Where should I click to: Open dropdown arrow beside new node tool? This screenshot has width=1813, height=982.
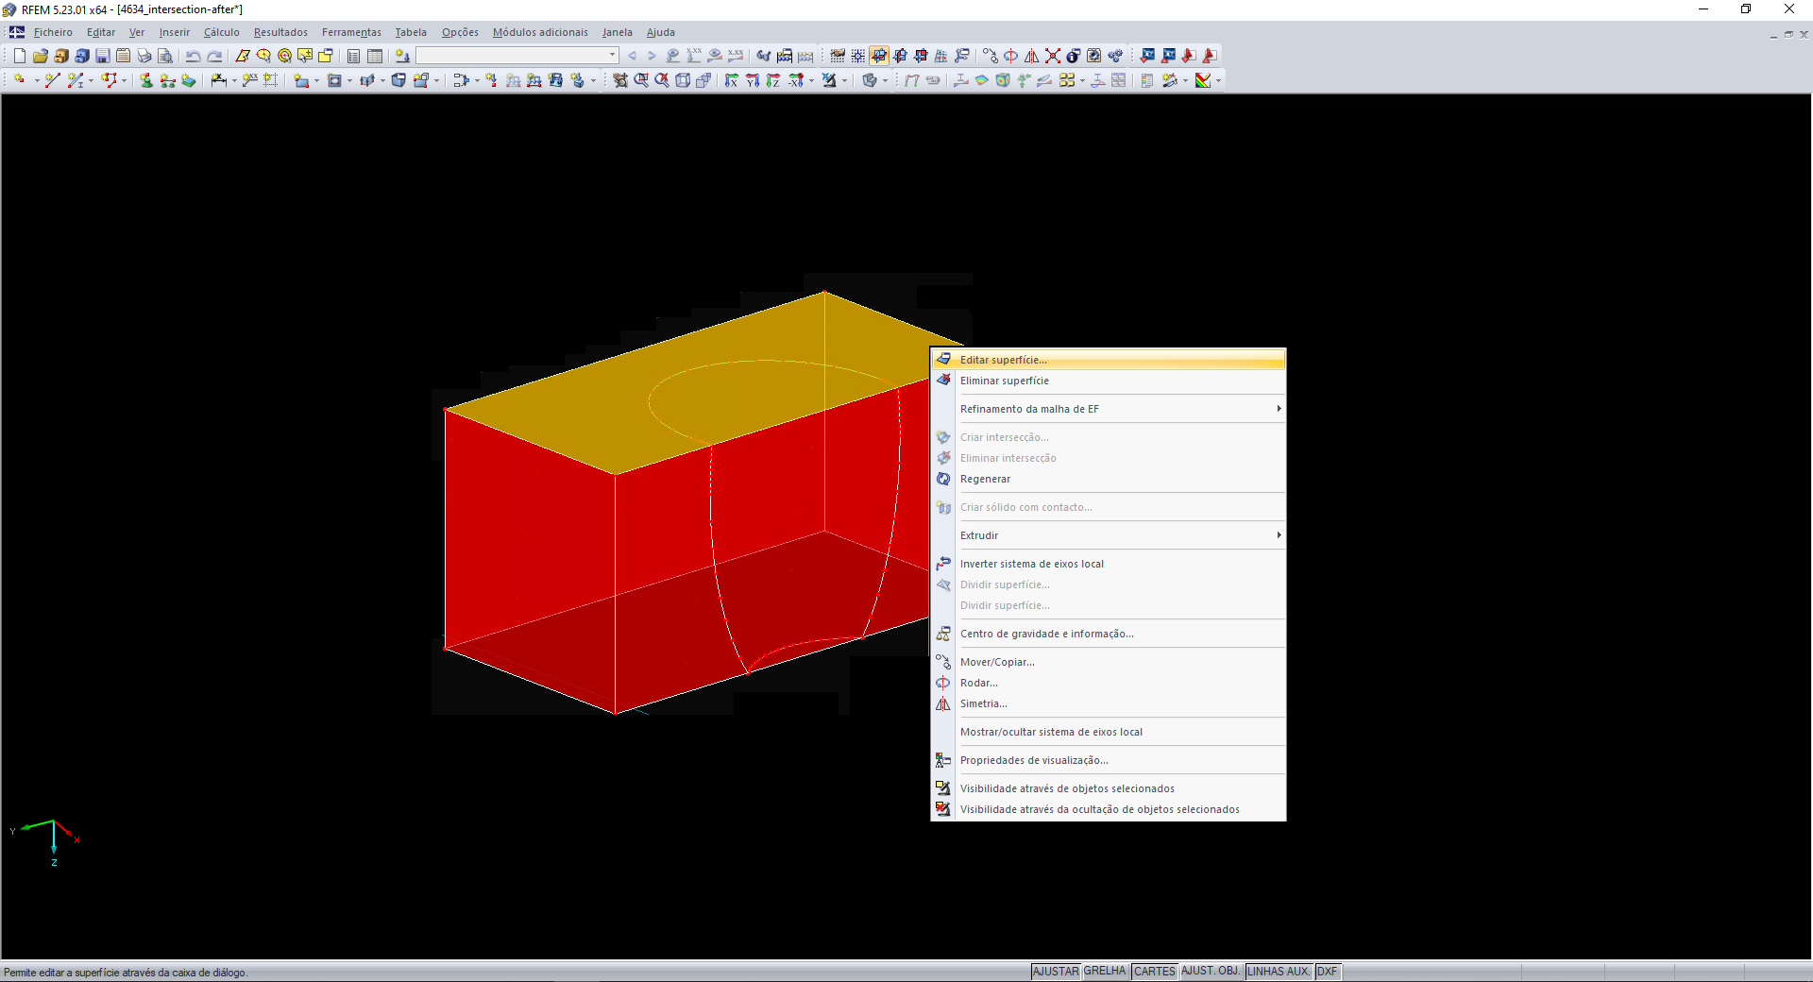(37, 81)
